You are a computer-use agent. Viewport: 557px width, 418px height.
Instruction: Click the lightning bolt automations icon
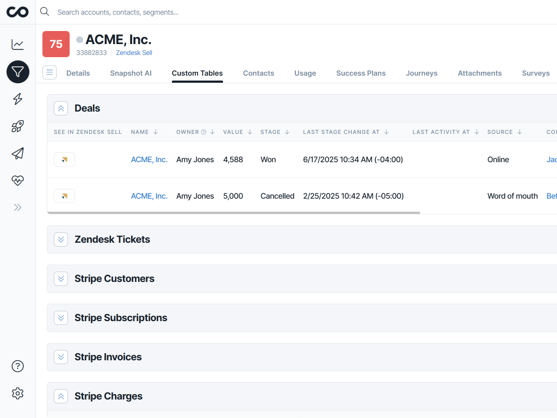pos(17,99)
